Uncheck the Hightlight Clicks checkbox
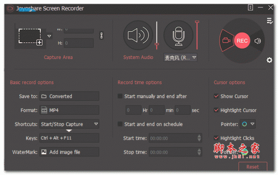The image size is (278, 175). click(216, 138)
